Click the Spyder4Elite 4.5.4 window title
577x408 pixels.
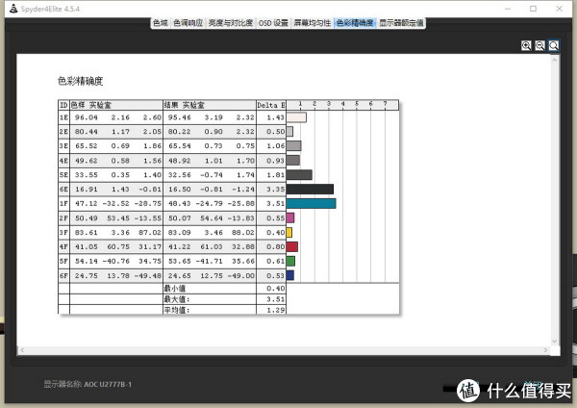pos(50,9)
